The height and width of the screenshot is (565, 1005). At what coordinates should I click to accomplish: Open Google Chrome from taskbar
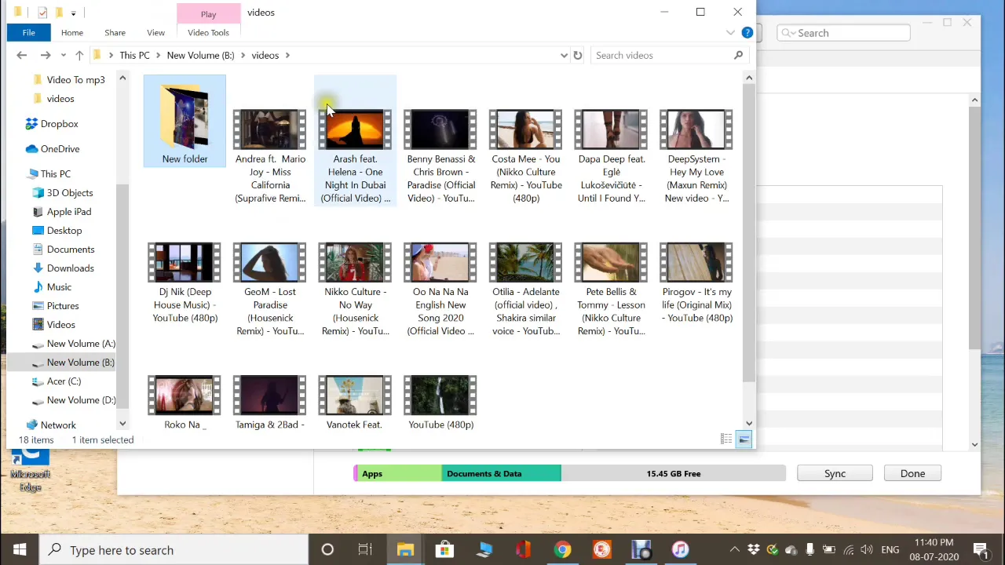[562, 549]
